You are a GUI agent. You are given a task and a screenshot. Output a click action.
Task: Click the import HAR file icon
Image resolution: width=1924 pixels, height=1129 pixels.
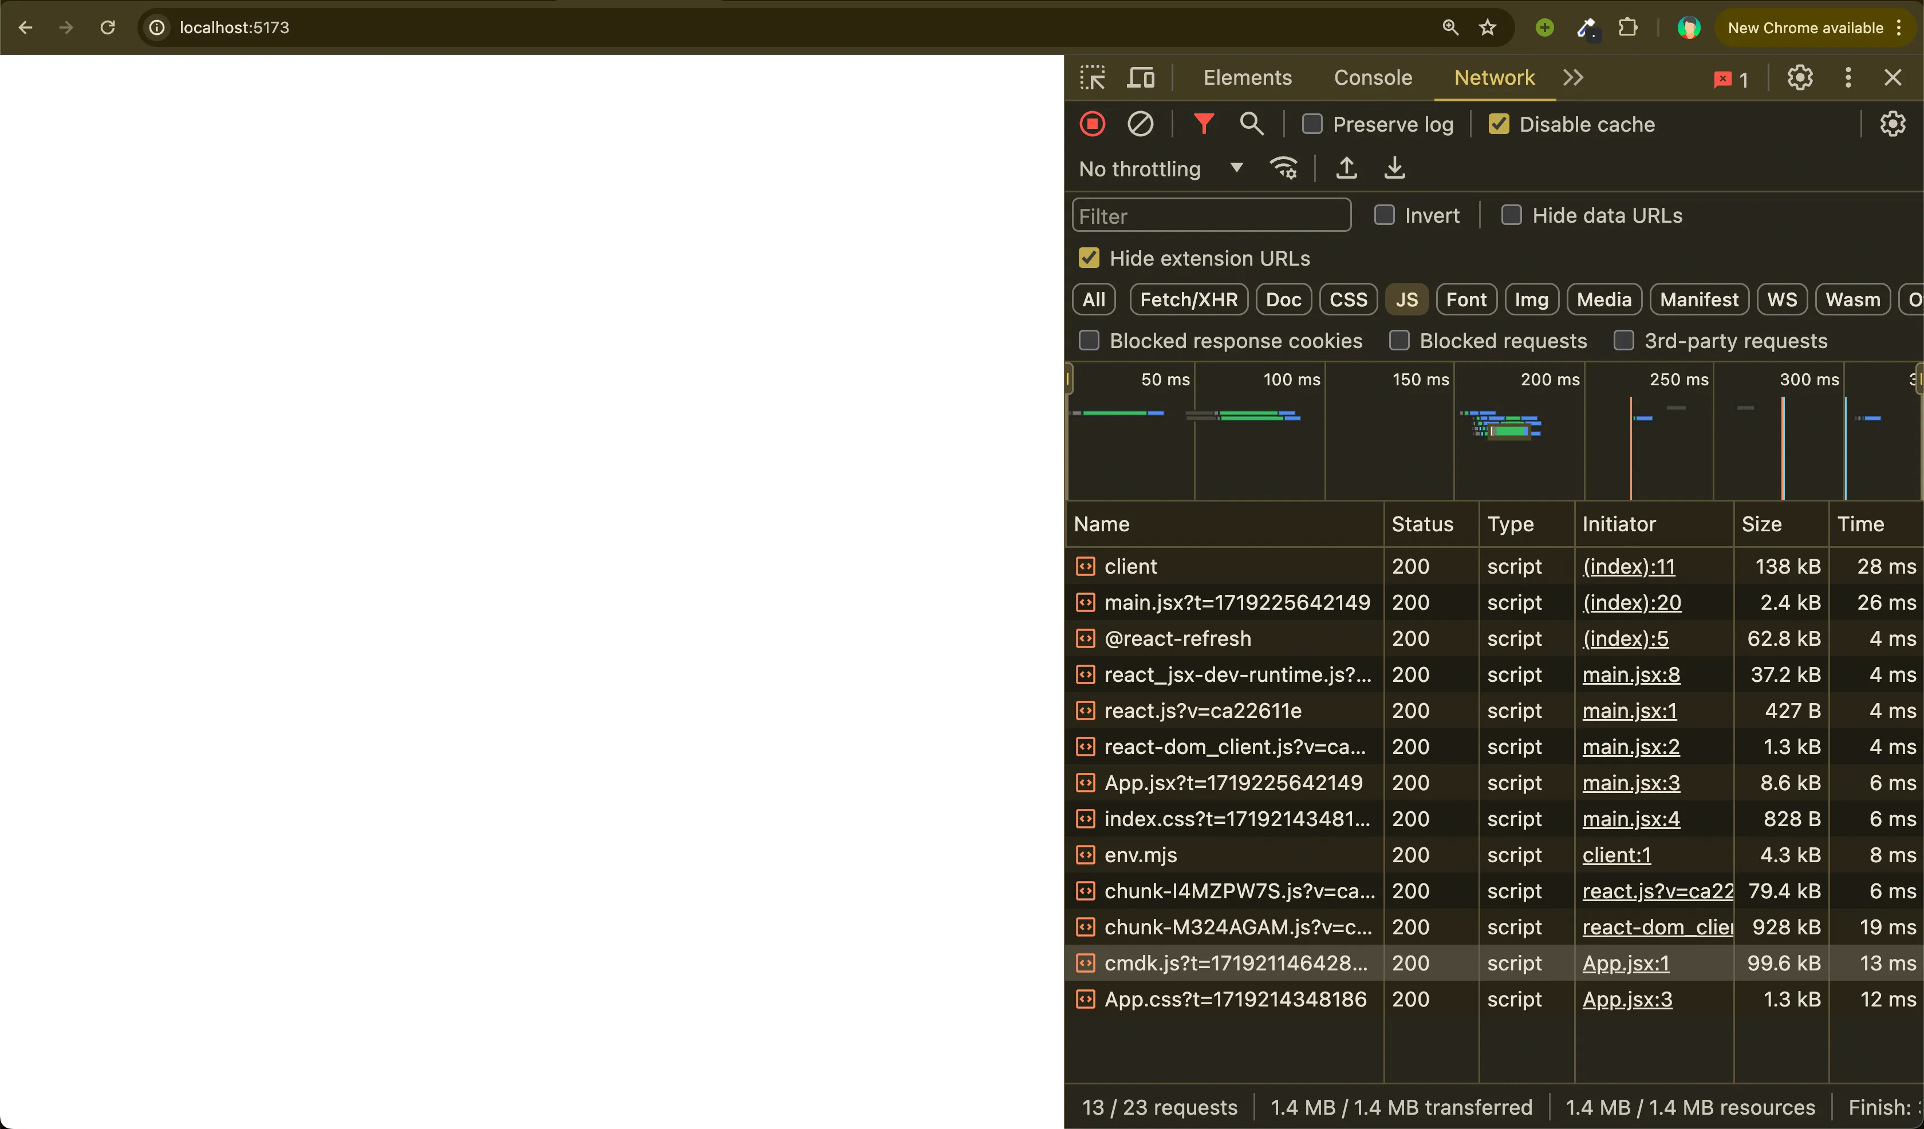pyautogui.click(x=1346, y=168)
